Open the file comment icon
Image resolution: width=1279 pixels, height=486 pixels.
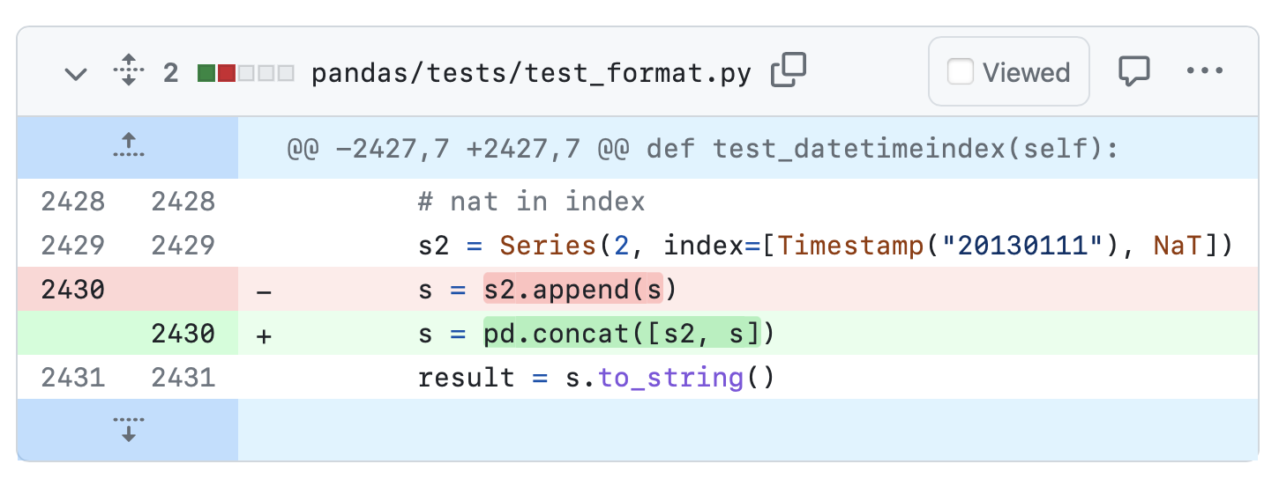(1133, 71)
